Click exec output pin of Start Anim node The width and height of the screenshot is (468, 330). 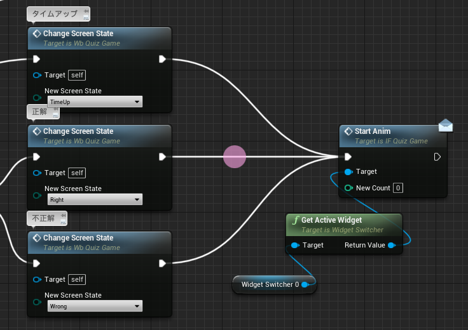(437, 157)
